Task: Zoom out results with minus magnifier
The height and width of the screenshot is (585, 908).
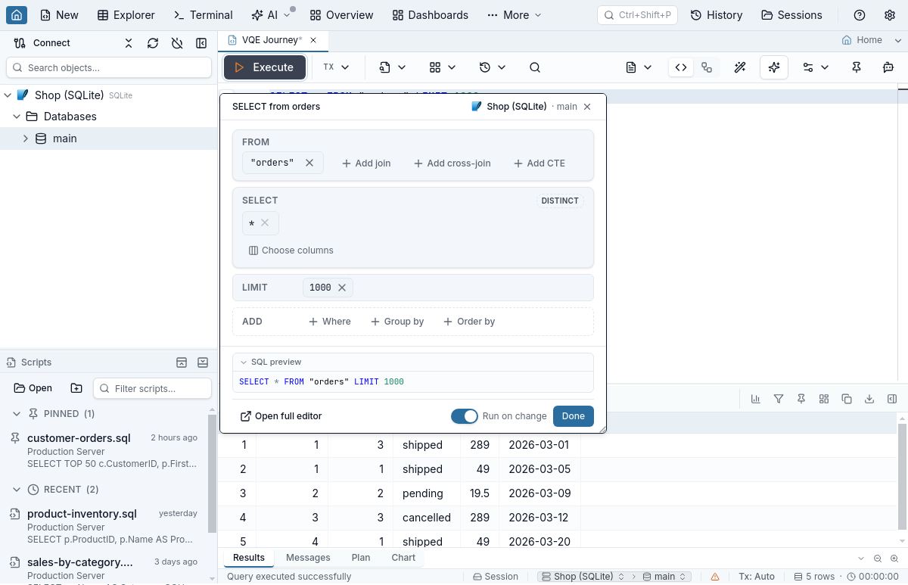Action: tap(878, 559)
